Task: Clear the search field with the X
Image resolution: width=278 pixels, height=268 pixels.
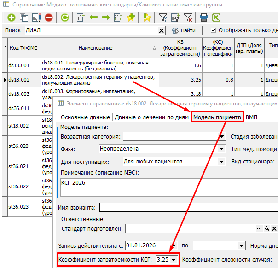Action: pos(162,31)
